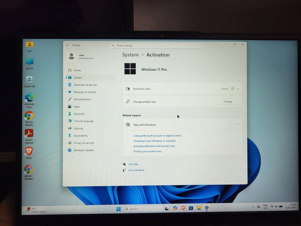
Task: Collapse the Help with Activation section
Action: pyautogui.click(x=238, y=124)
